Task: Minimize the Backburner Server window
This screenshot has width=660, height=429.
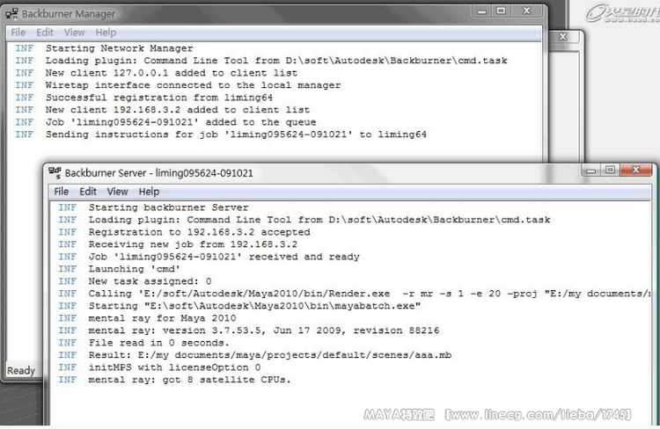Action: pos(591,171)
